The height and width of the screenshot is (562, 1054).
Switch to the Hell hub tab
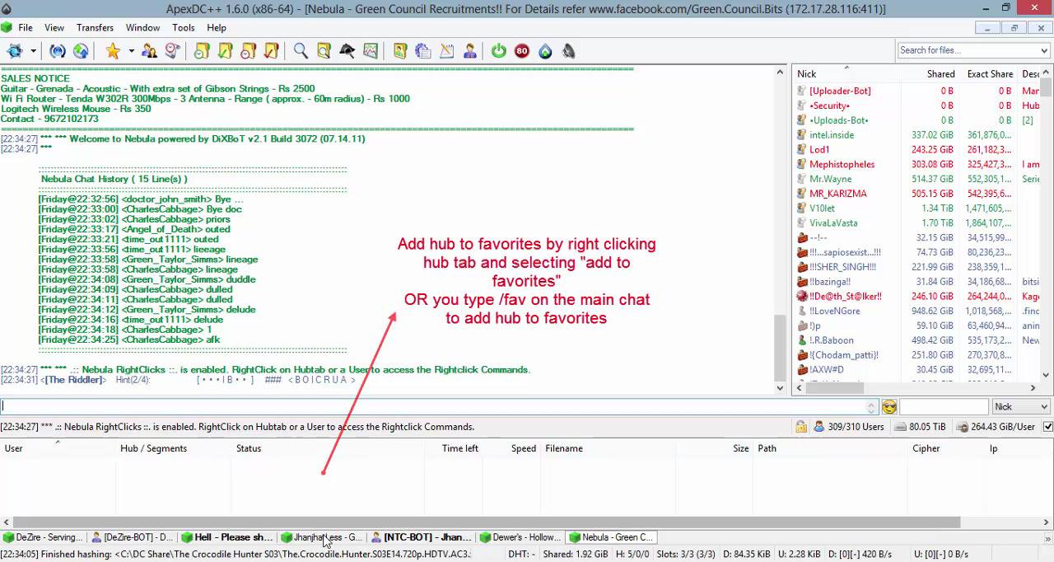[x=229, y=537]
